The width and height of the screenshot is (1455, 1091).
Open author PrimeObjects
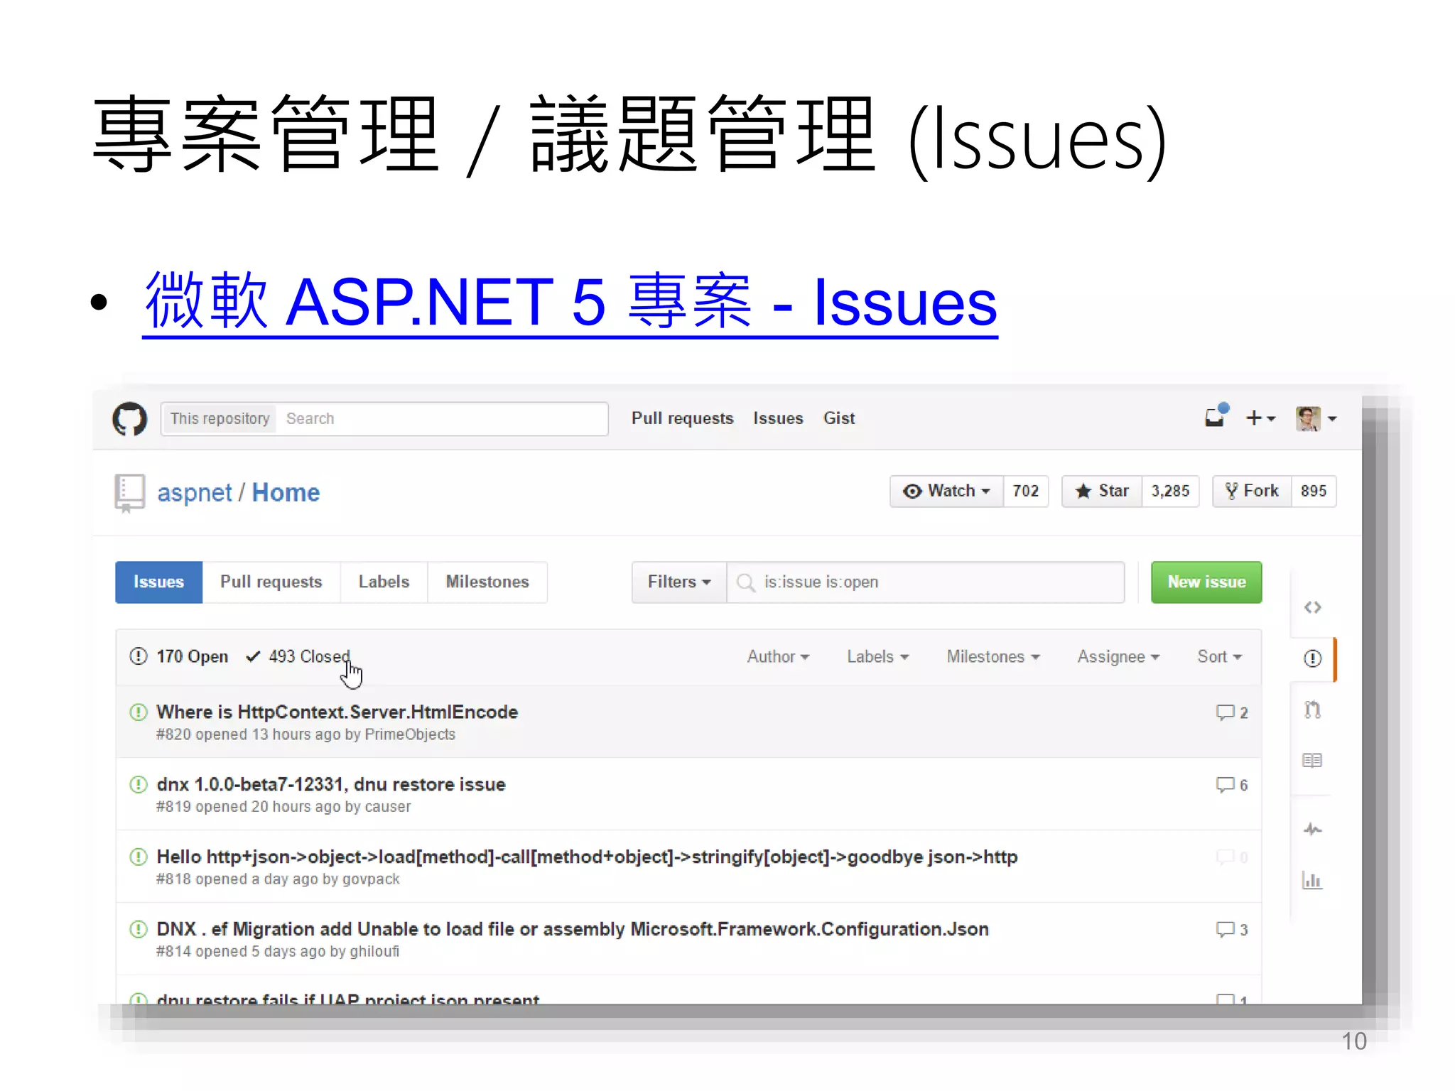coord(410,734)
